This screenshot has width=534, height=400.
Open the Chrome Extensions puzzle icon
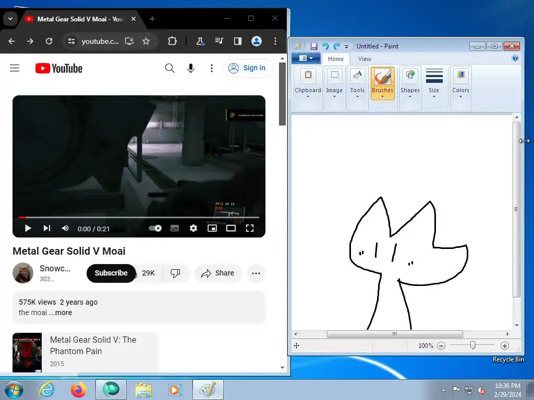point(172,41)
